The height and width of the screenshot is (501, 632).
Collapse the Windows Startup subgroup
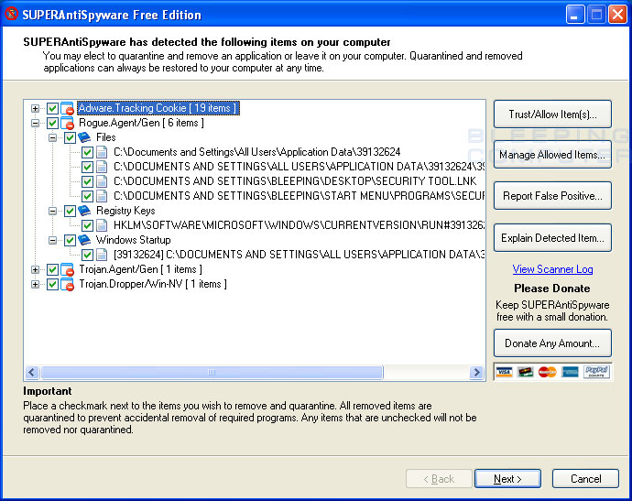coord(53,240)
